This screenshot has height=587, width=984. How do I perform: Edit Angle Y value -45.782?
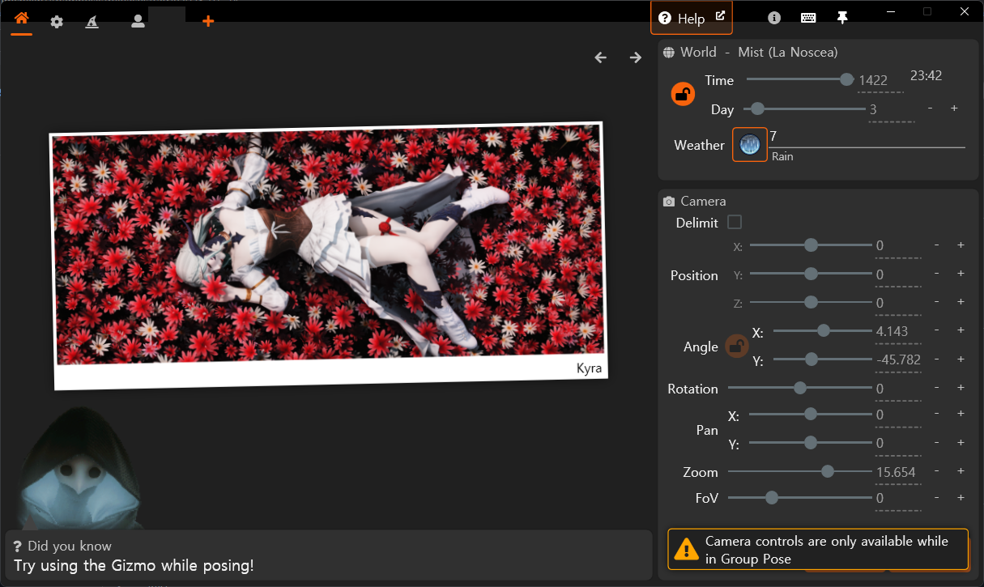(898, 359)
